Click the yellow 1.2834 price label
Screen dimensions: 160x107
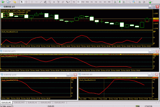(156, 19)
